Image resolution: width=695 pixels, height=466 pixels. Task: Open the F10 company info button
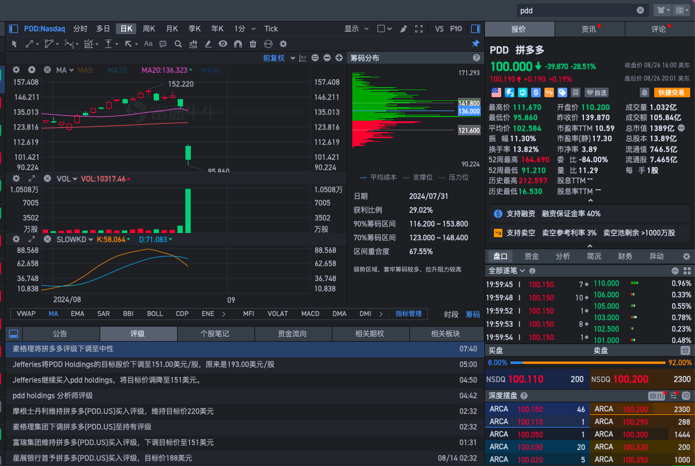pos(456,29)
